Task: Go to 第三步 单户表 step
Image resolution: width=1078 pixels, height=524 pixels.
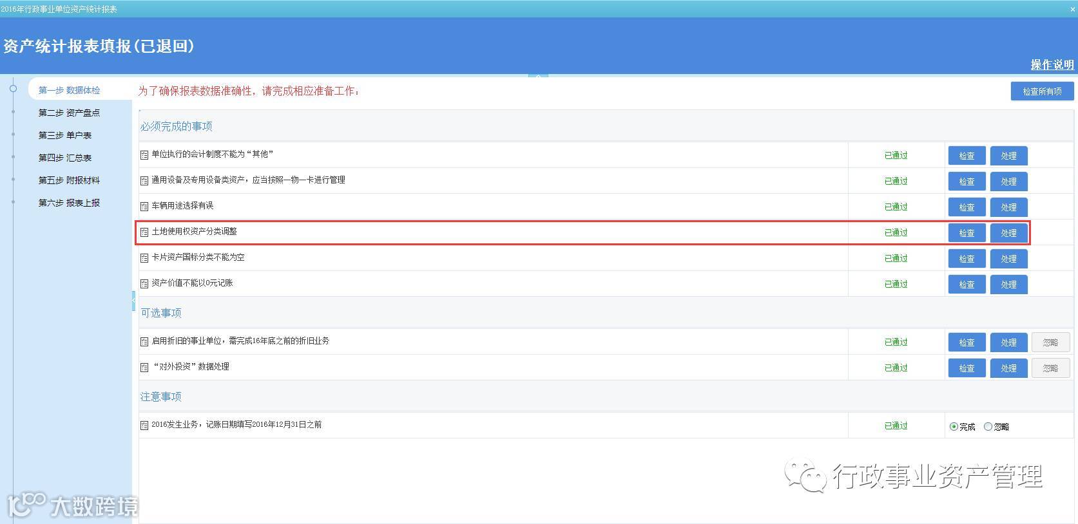Action: coord(64,135)
